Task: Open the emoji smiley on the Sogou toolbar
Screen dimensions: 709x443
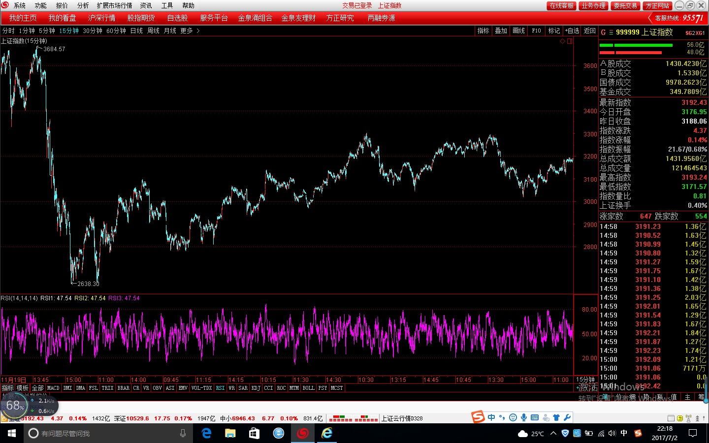Action: point(513,417)
